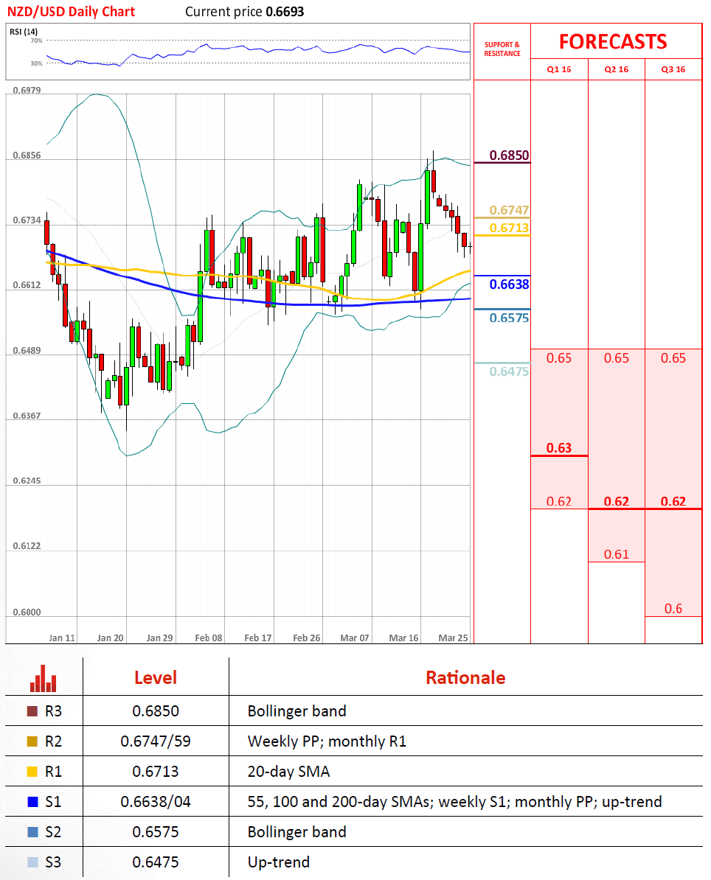Click the Feb 17 date axis label
Image resolution: width=711 pixels, height=880 pixels.
point(258,638)
